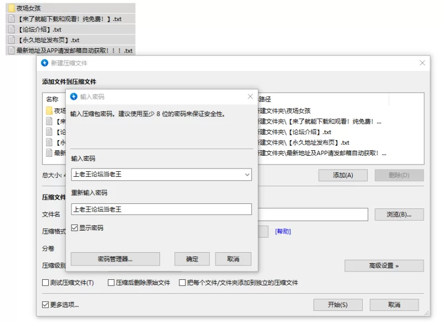Screen dimensions: 443x322
Task: Click the 夜场女孩 folder icon in top file list
Action: pyautogui.click(x=11, y=8)
